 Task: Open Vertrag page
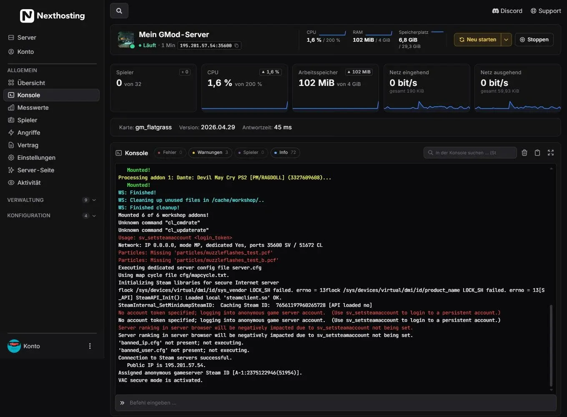[x=52, y=145]
